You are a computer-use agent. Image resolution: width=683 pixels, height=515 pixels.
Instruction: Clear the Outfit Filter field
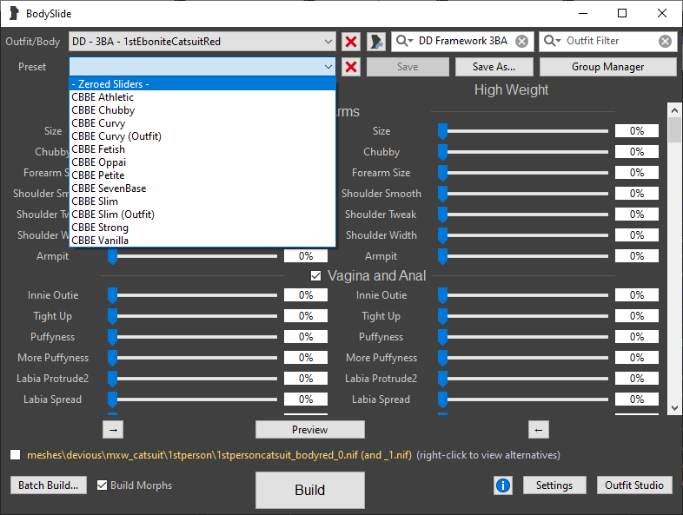pyautogui.click(x=665, y=42)
